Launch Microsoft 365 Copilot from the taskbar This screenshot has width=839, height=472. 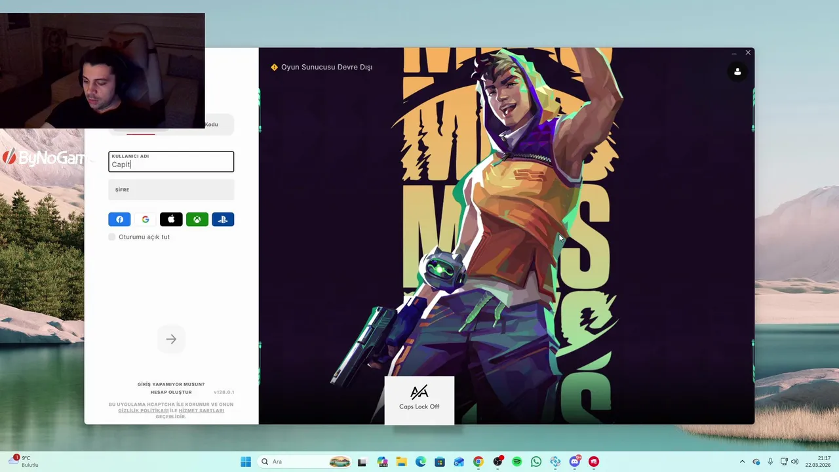coord(382,462)
